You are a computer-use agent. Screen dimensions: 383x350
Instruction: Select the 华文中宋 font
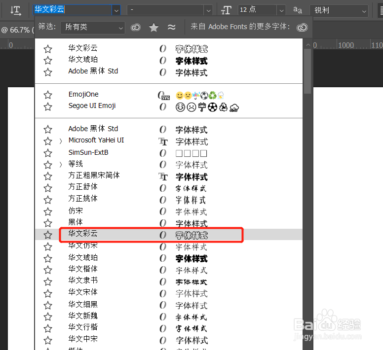[83, 339]
